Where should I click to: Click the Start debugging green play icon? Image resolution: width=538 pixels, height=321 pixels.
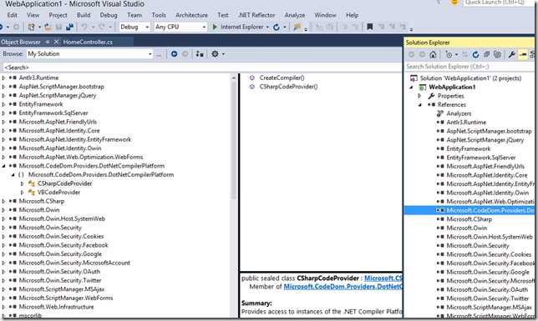coord(216,27)
